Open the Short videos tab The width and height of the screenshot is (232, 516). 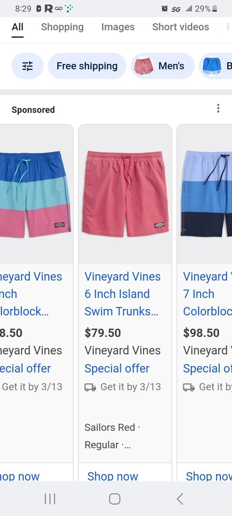(x=181, y=27)
